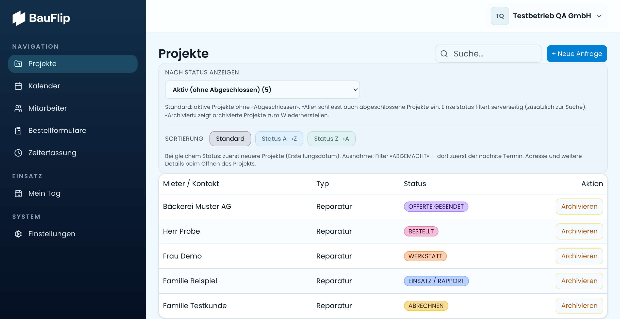
Task: Click the WERKSTATT status badge
Action: point(425,256)
